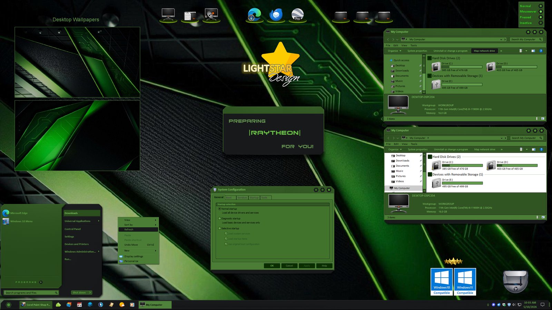This screenshot has width=552, height=310.
Task: Click Control Panel in the Start menu
Action: click(73, 229)
